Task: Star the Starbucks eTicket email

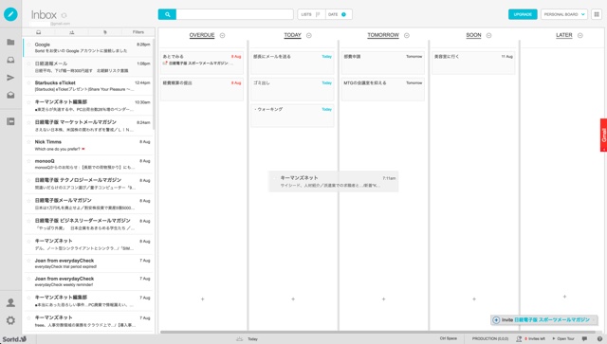Action: tap(28, 82)
